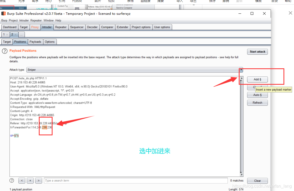Click the 'Connection: close' line
This screenshot has width=294, height=191.
point(21,119)
